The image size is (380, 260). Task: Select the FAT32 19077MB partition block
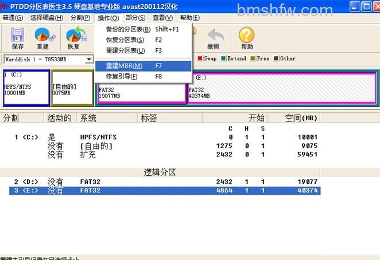click(x=142, y=93)
